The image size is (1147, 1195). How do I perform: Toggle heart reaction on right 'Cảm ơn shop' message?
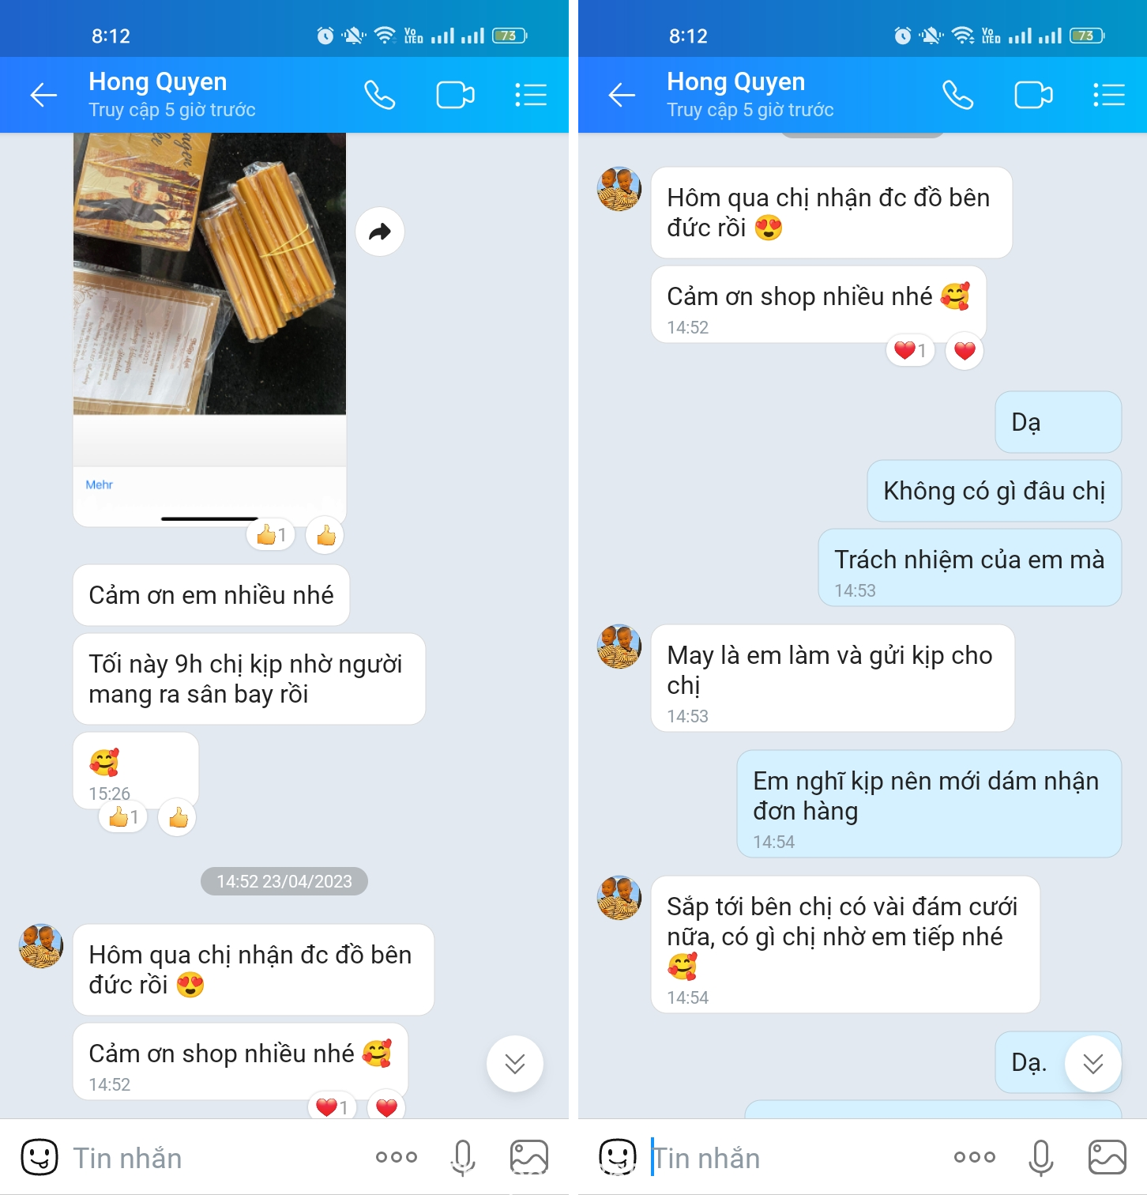[x=965, y=351]
